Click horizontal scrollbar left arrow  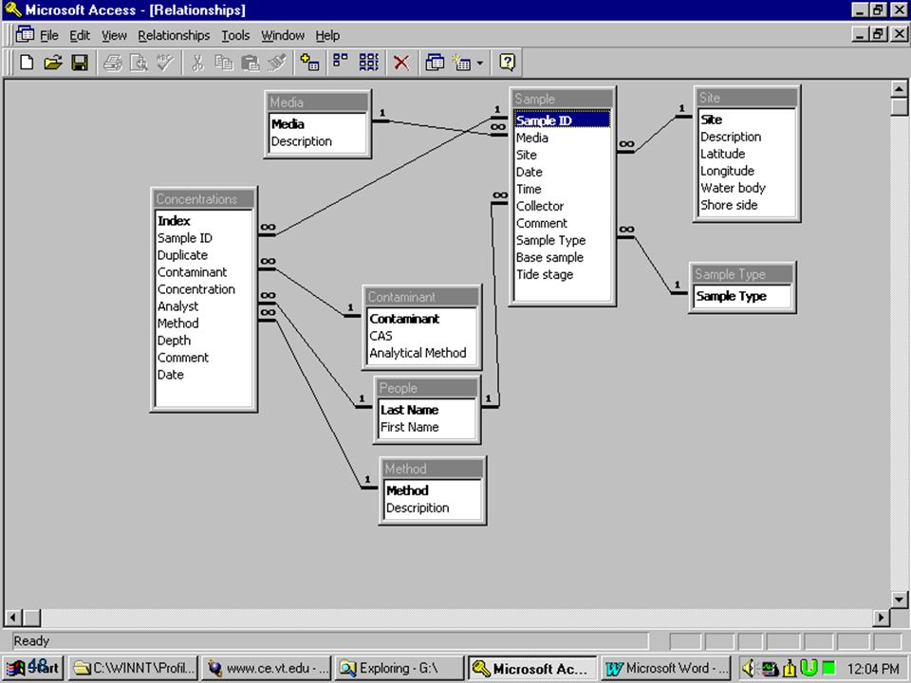click(13, 618)
